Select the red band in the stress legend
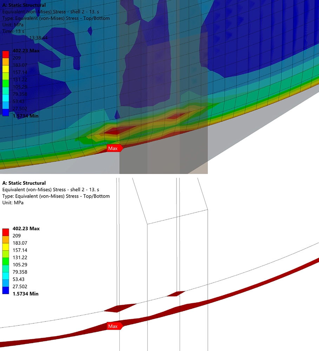This screenshot has width=319, height=351. click(6, 54)
